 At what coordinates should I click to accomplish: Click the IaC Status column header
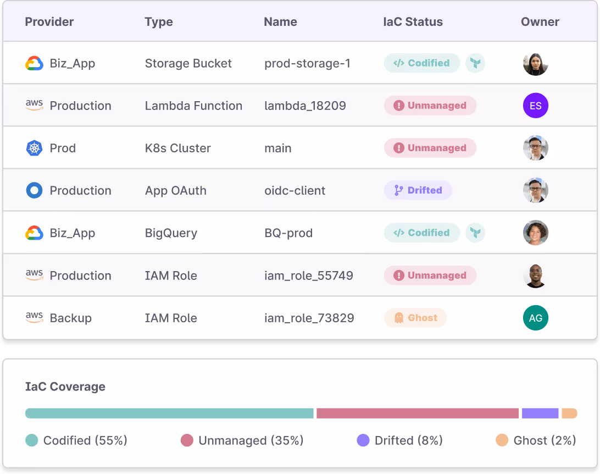(413, 22)
